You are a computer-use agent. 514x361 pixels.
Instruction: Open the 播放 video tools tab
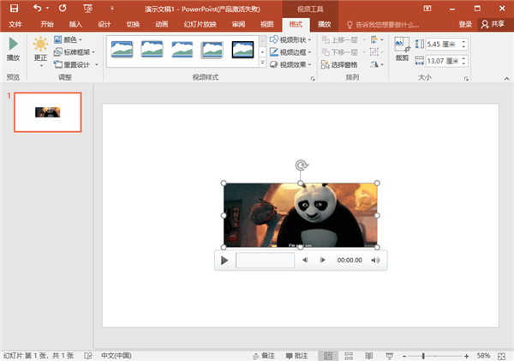(x=324, y=24)
